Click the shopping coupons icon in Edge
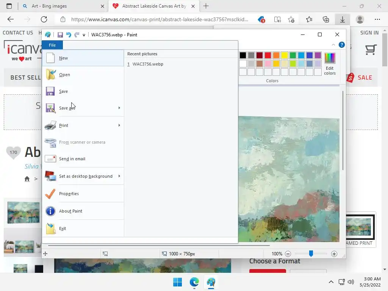Screen dimensions: 388x291 point(261,19)
